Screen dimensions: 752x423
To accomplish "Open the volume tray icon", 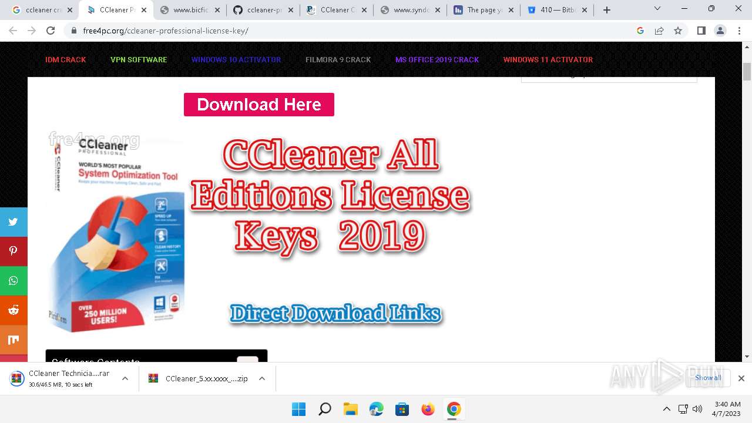I will (697, 409).
